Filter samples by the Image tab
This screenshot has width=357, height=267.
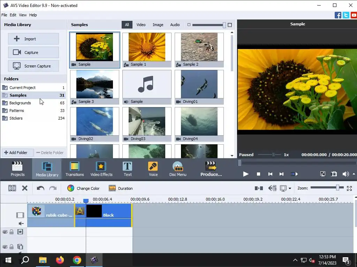pos(158,25)
